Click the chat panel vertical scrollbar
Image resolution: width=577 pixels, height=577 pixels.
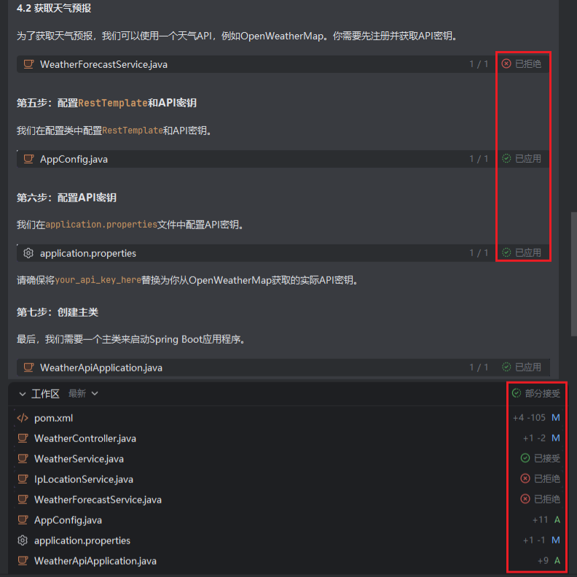pyautogui.click(x=573, y=274)
